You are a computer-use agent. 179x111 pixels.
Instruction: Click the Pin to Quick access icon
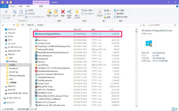tap(6, 12)
